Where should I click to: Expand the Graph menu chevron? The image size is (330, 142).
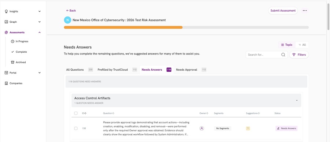click(40, 22)
